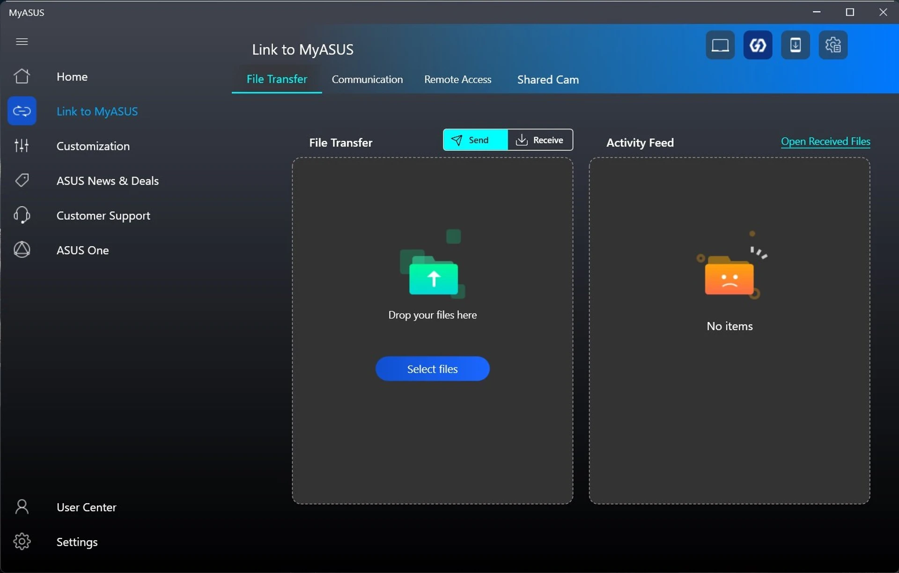Image resolution: width=899 pixels, height=573 pixels.
Task: Go to Home in sidebar
Action: pyautogui.click(x=72, y=77)
